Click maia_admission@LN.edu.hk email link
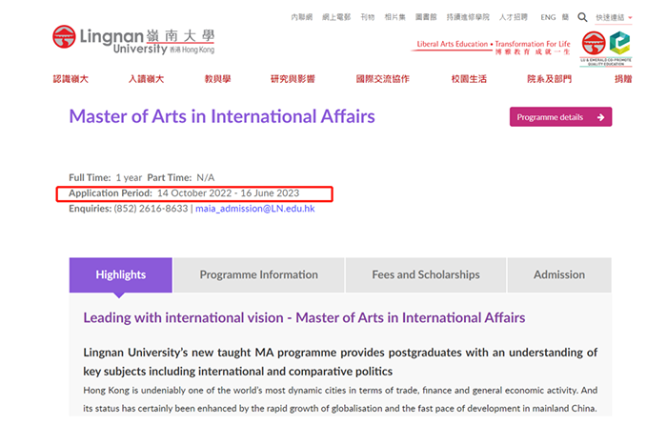This screenshot has height=425, width=667. coord(254,208)
